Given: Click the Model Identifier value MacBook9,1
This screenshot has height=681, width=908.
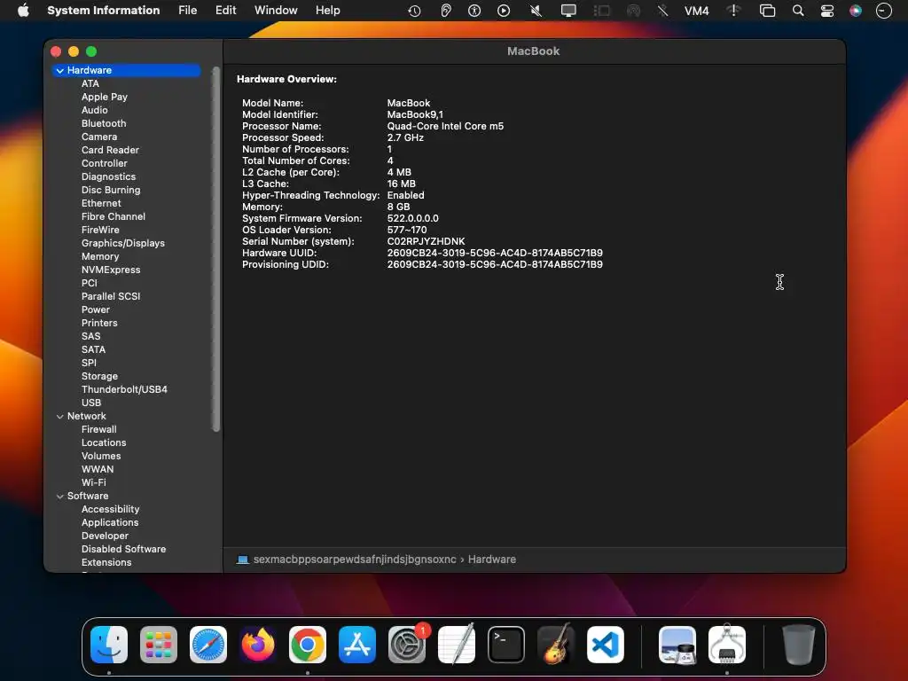Looking at the screenshot, I should pyautogui.click(x=415, y=114).
